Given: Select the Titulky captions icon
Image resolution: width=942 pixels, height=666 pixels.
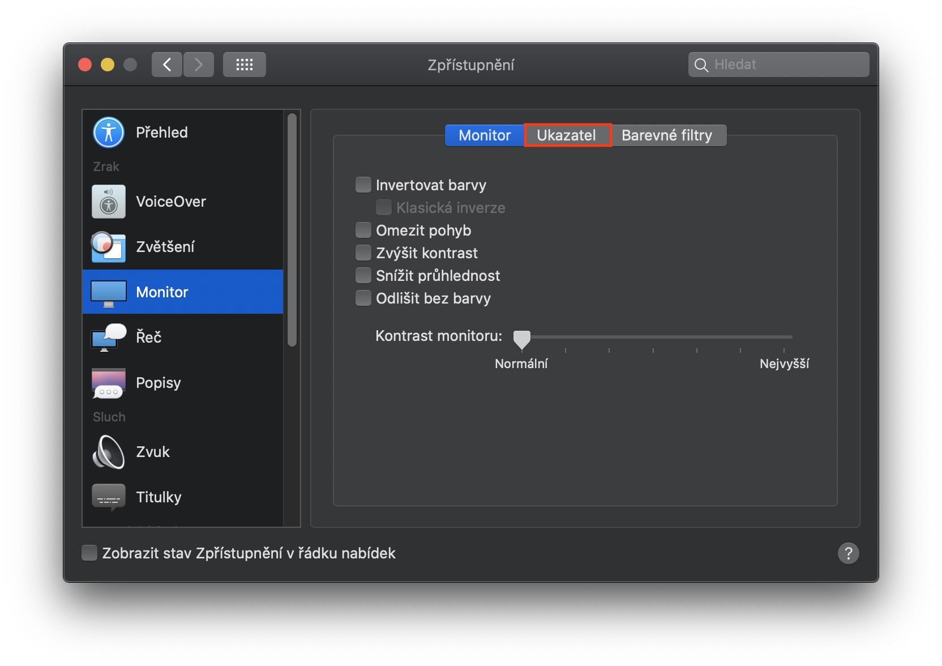Looking at the screenshot, I should pos(109,497).
